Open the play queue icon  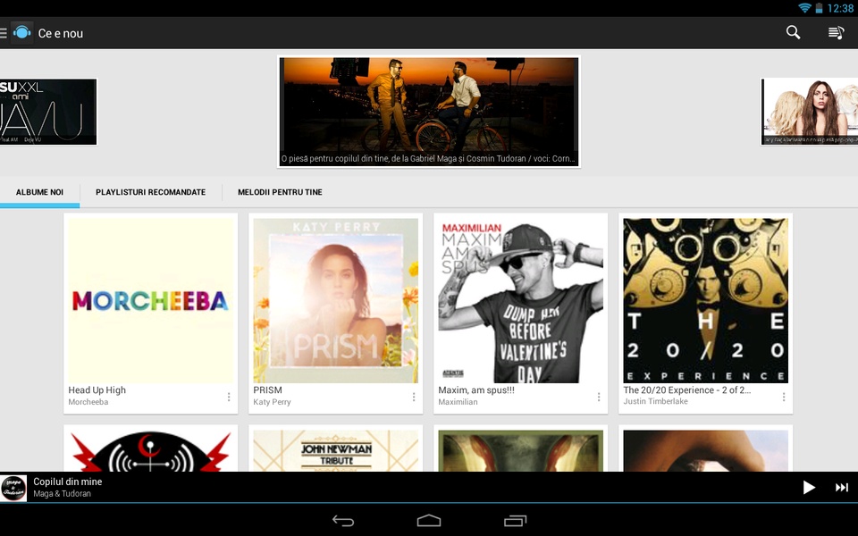(x=836, y=33)
